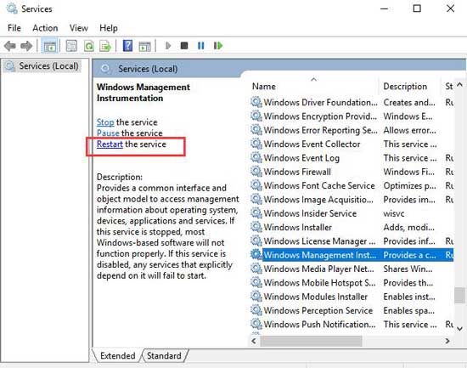Image resolution: width=467 pixels, height=368 pixels.
Task: Click gear icon beside Windows Perception Service
Action: coord(256,310)
